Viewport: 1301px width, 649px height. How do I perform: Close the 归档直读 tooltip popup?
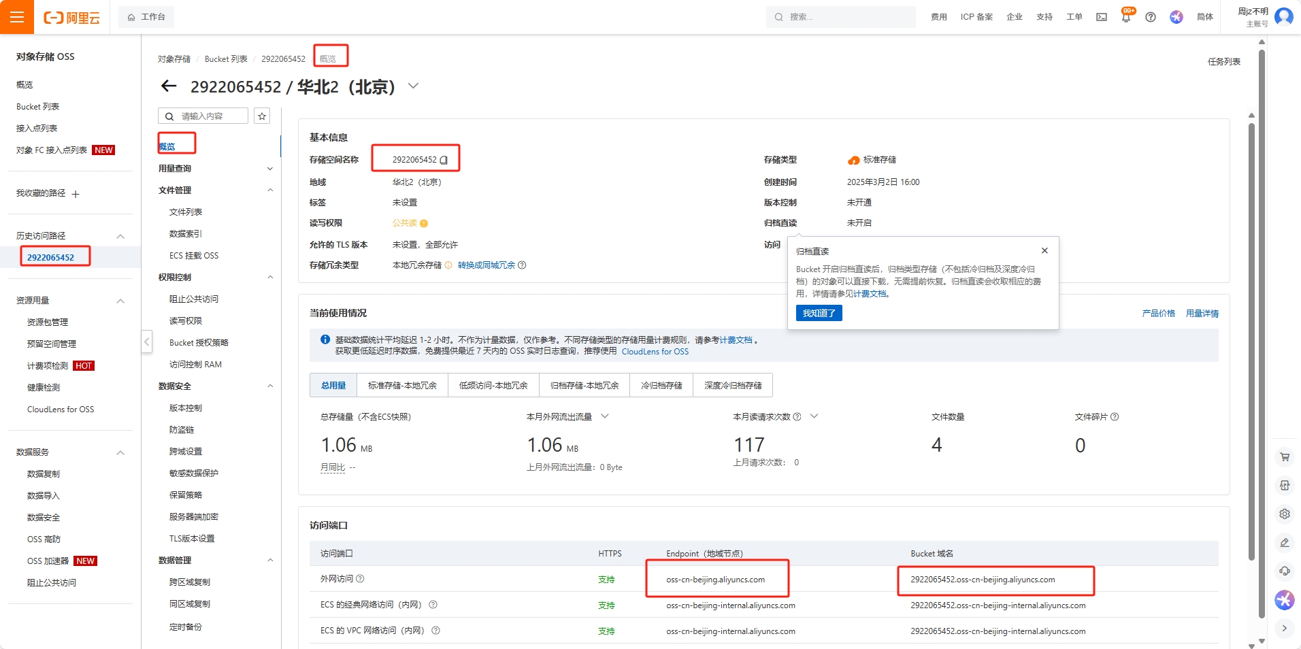1044,251
